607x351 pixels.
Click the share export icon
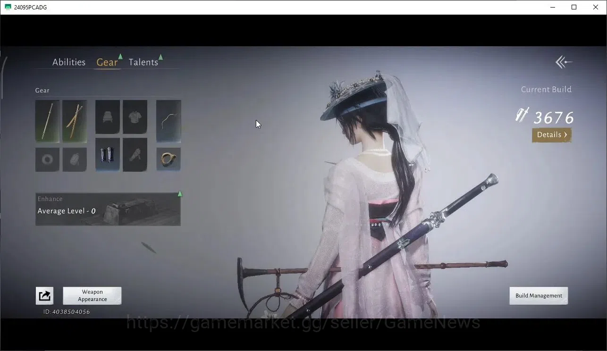(44, 296)
